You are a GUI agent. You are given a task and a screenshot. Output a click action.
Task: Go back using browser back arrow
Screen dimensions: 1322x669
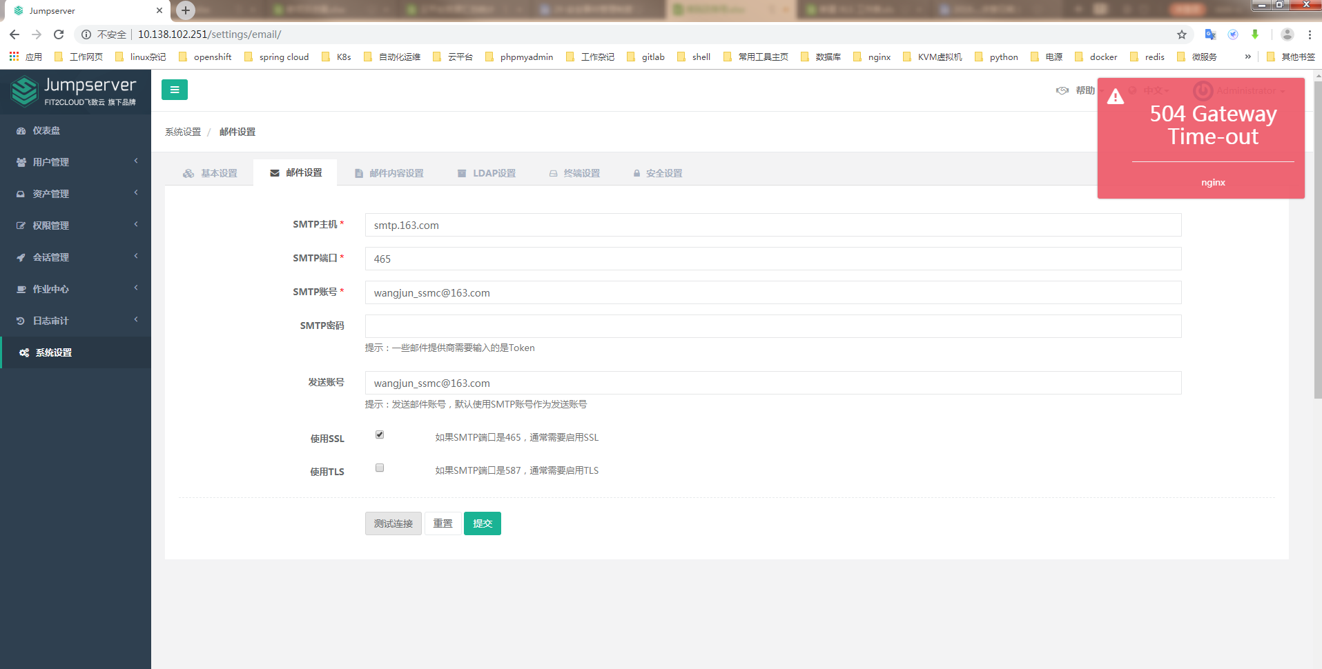[x=14, y=34]
